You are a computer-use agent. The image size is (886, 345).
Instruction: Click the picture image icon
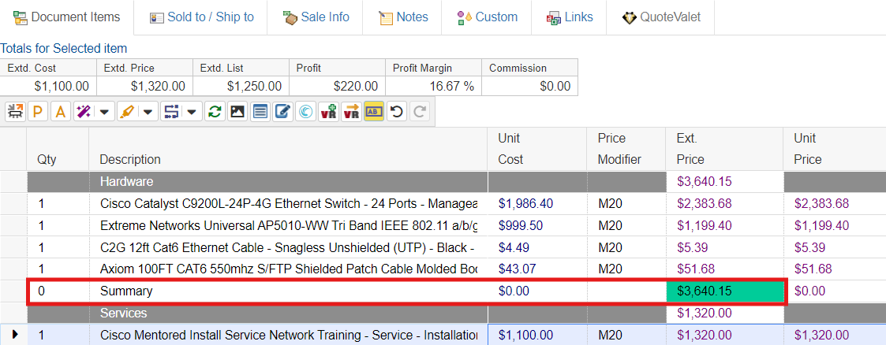(x=237, y=112)
